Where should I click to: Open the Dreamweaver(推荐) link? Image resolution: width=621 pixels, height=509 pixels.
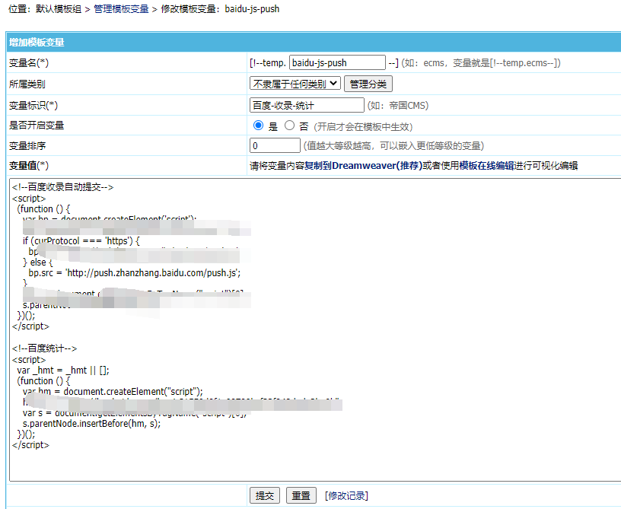point(377,167)
